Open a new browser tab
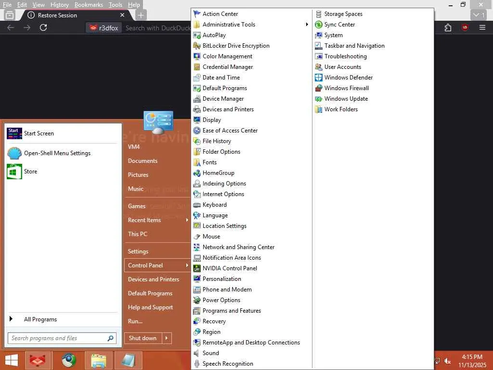The width and height of the screenshot is (493, 370). point(141,15)
